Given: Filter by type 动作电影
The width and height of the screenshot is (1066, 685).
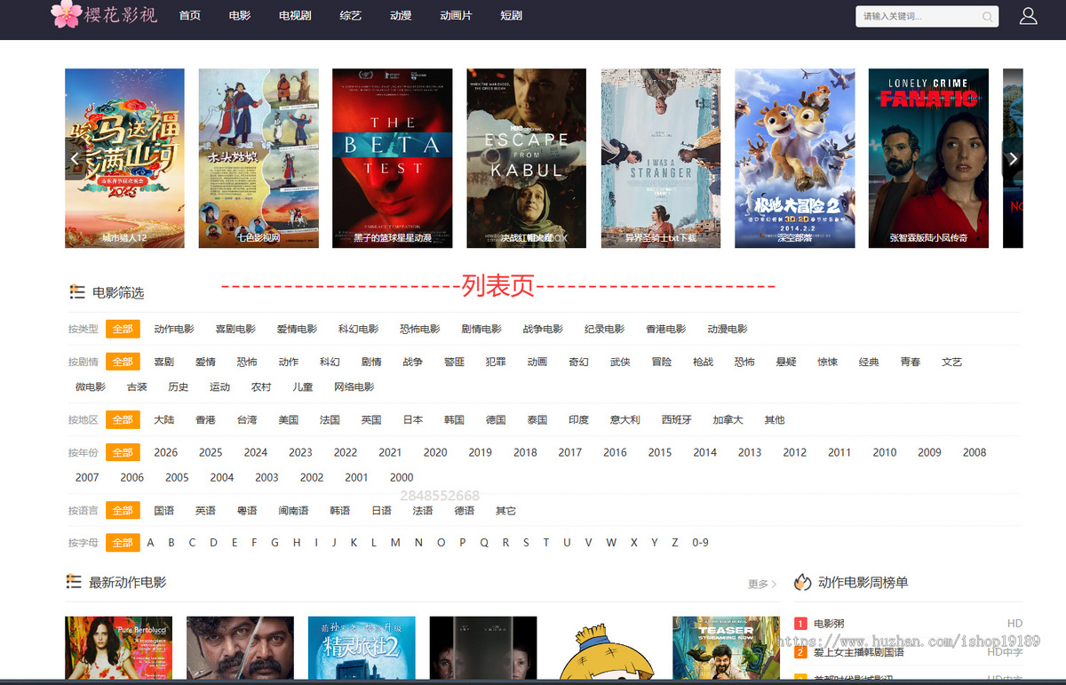Looking at the screenshot, I should pos(173,329).
